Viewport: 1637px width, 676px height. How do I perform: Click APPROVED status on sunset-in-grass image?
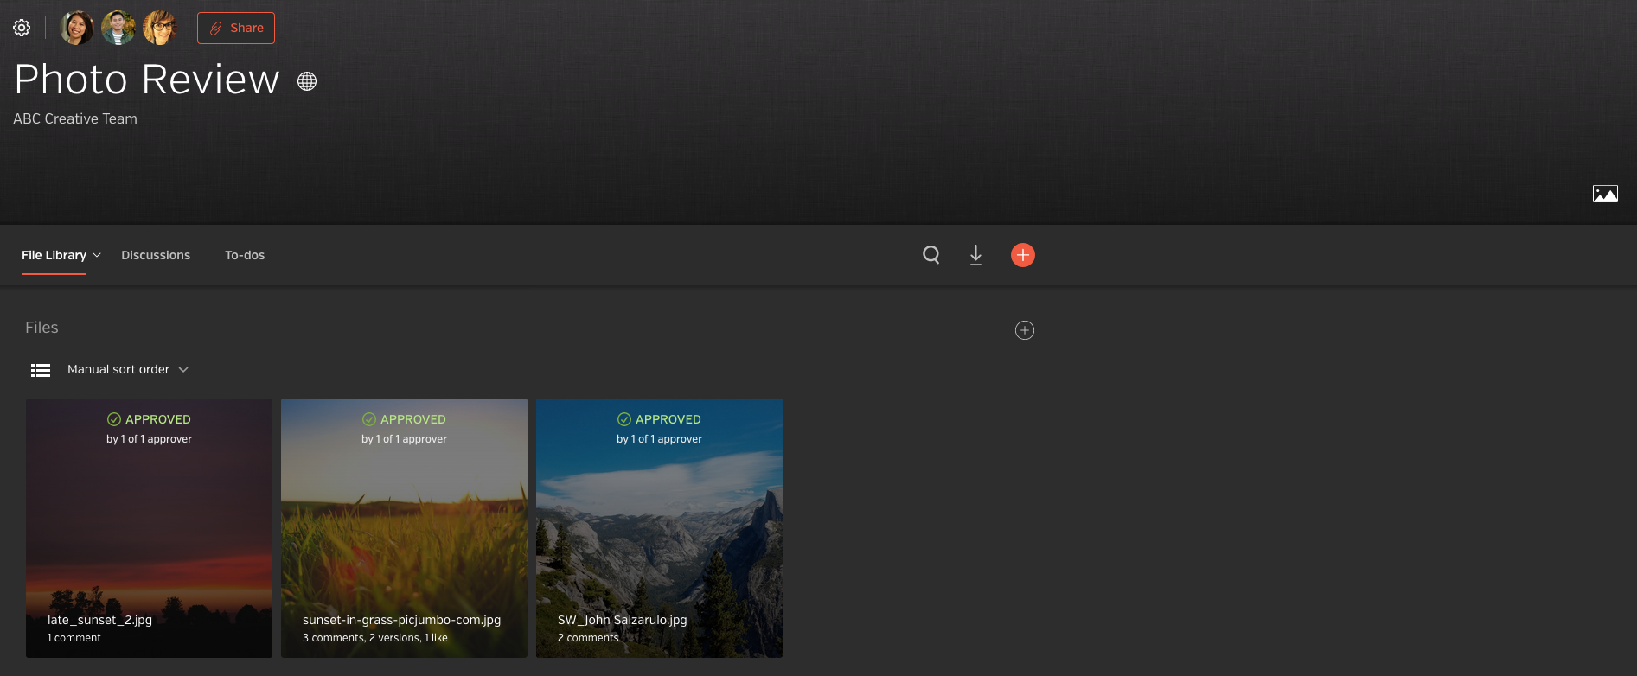coord(404,419)
